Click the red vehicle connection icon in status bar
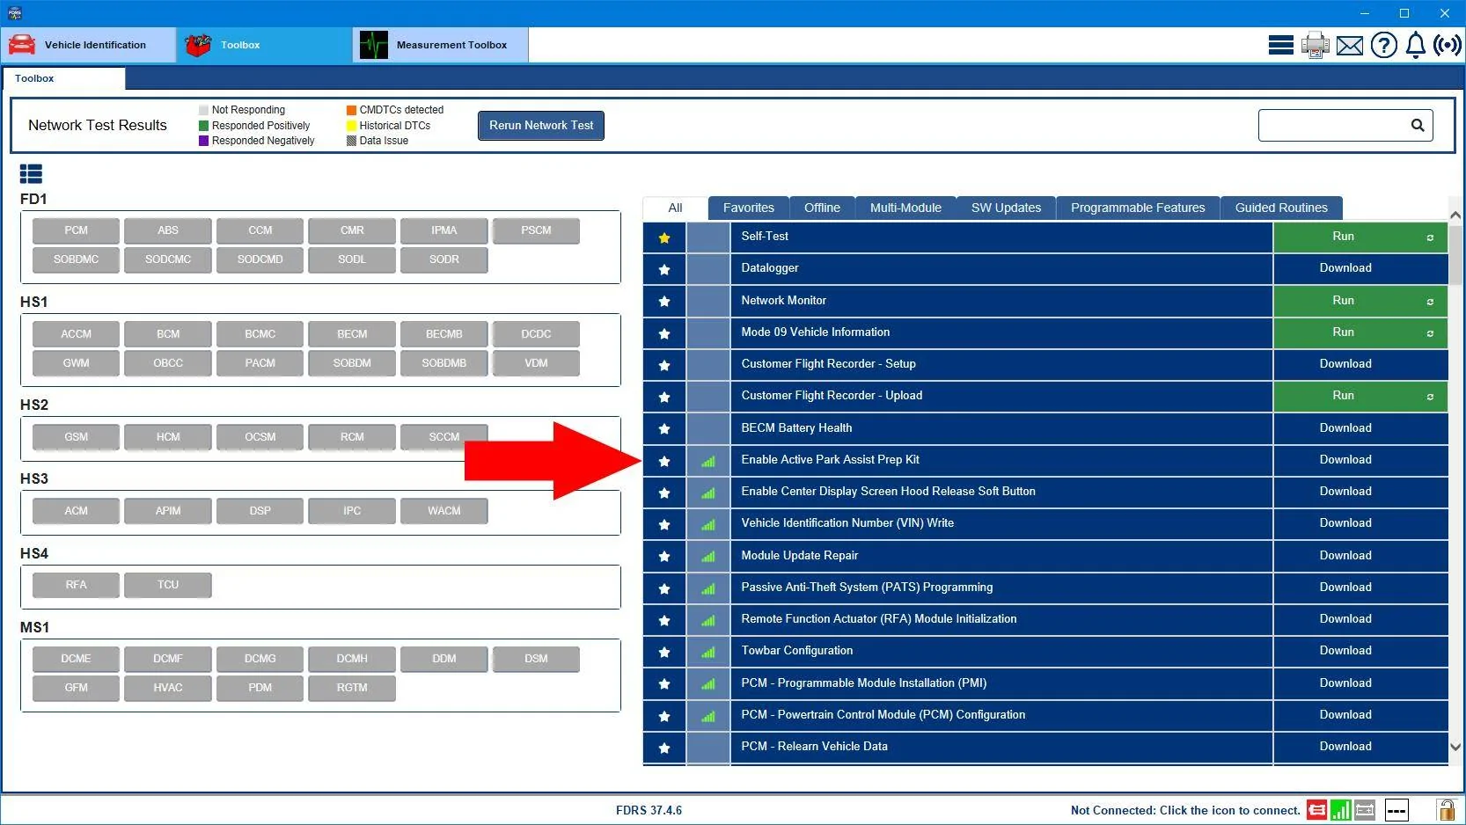Viewport: 1466px width, 825px height. point(1316,810)
